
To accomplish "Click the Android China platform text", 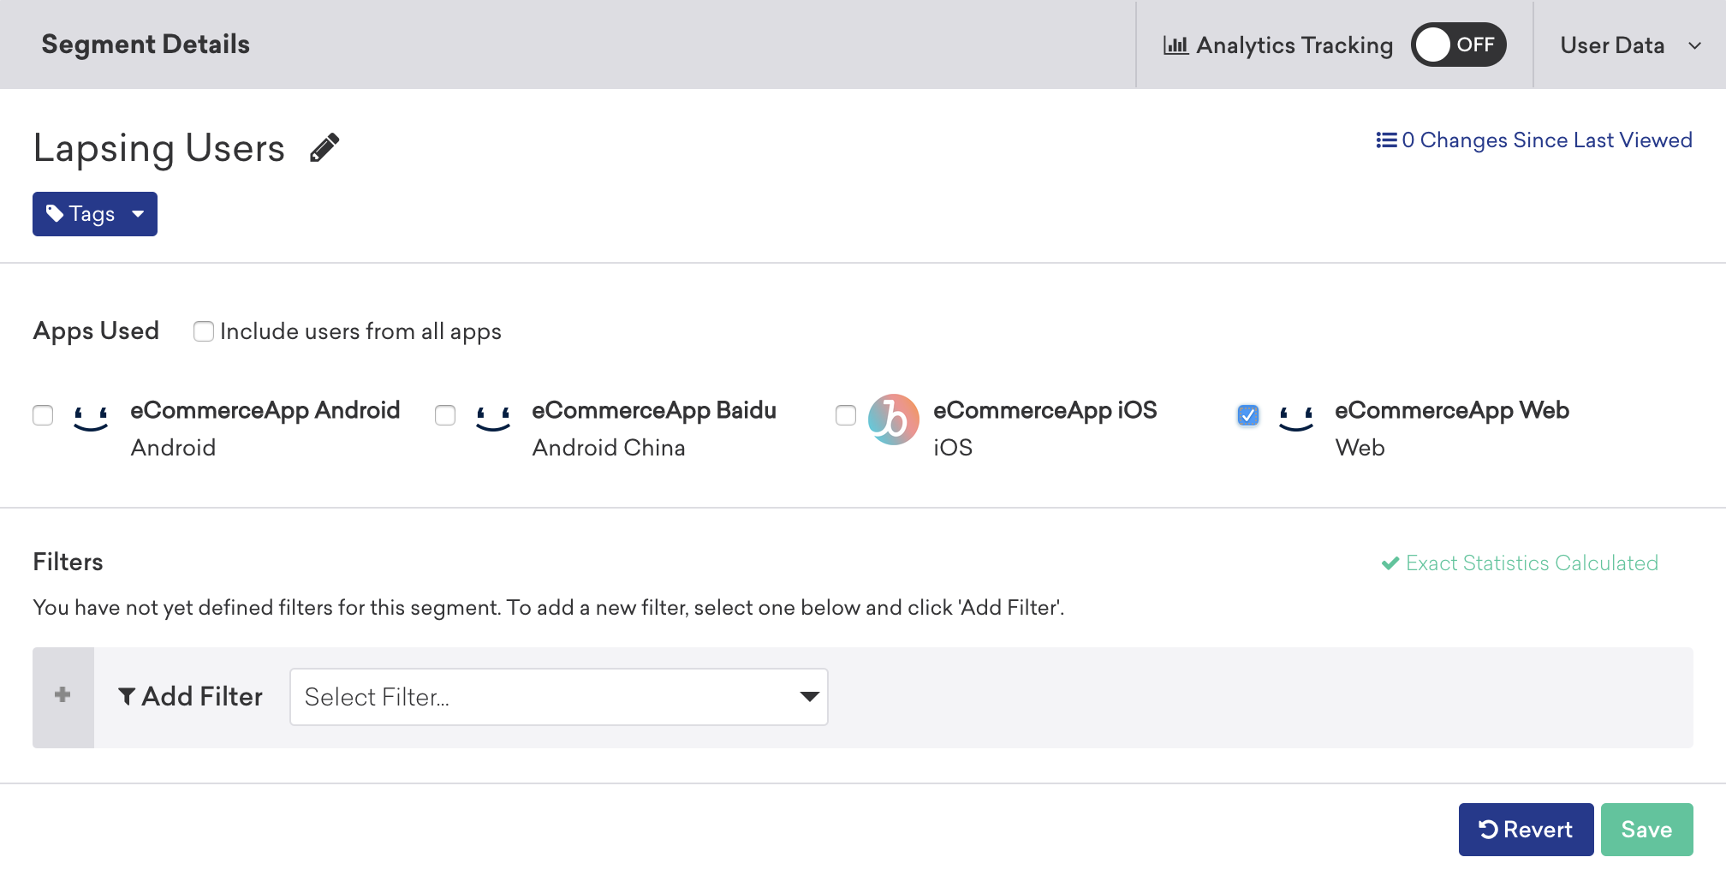I will (609, 448).
